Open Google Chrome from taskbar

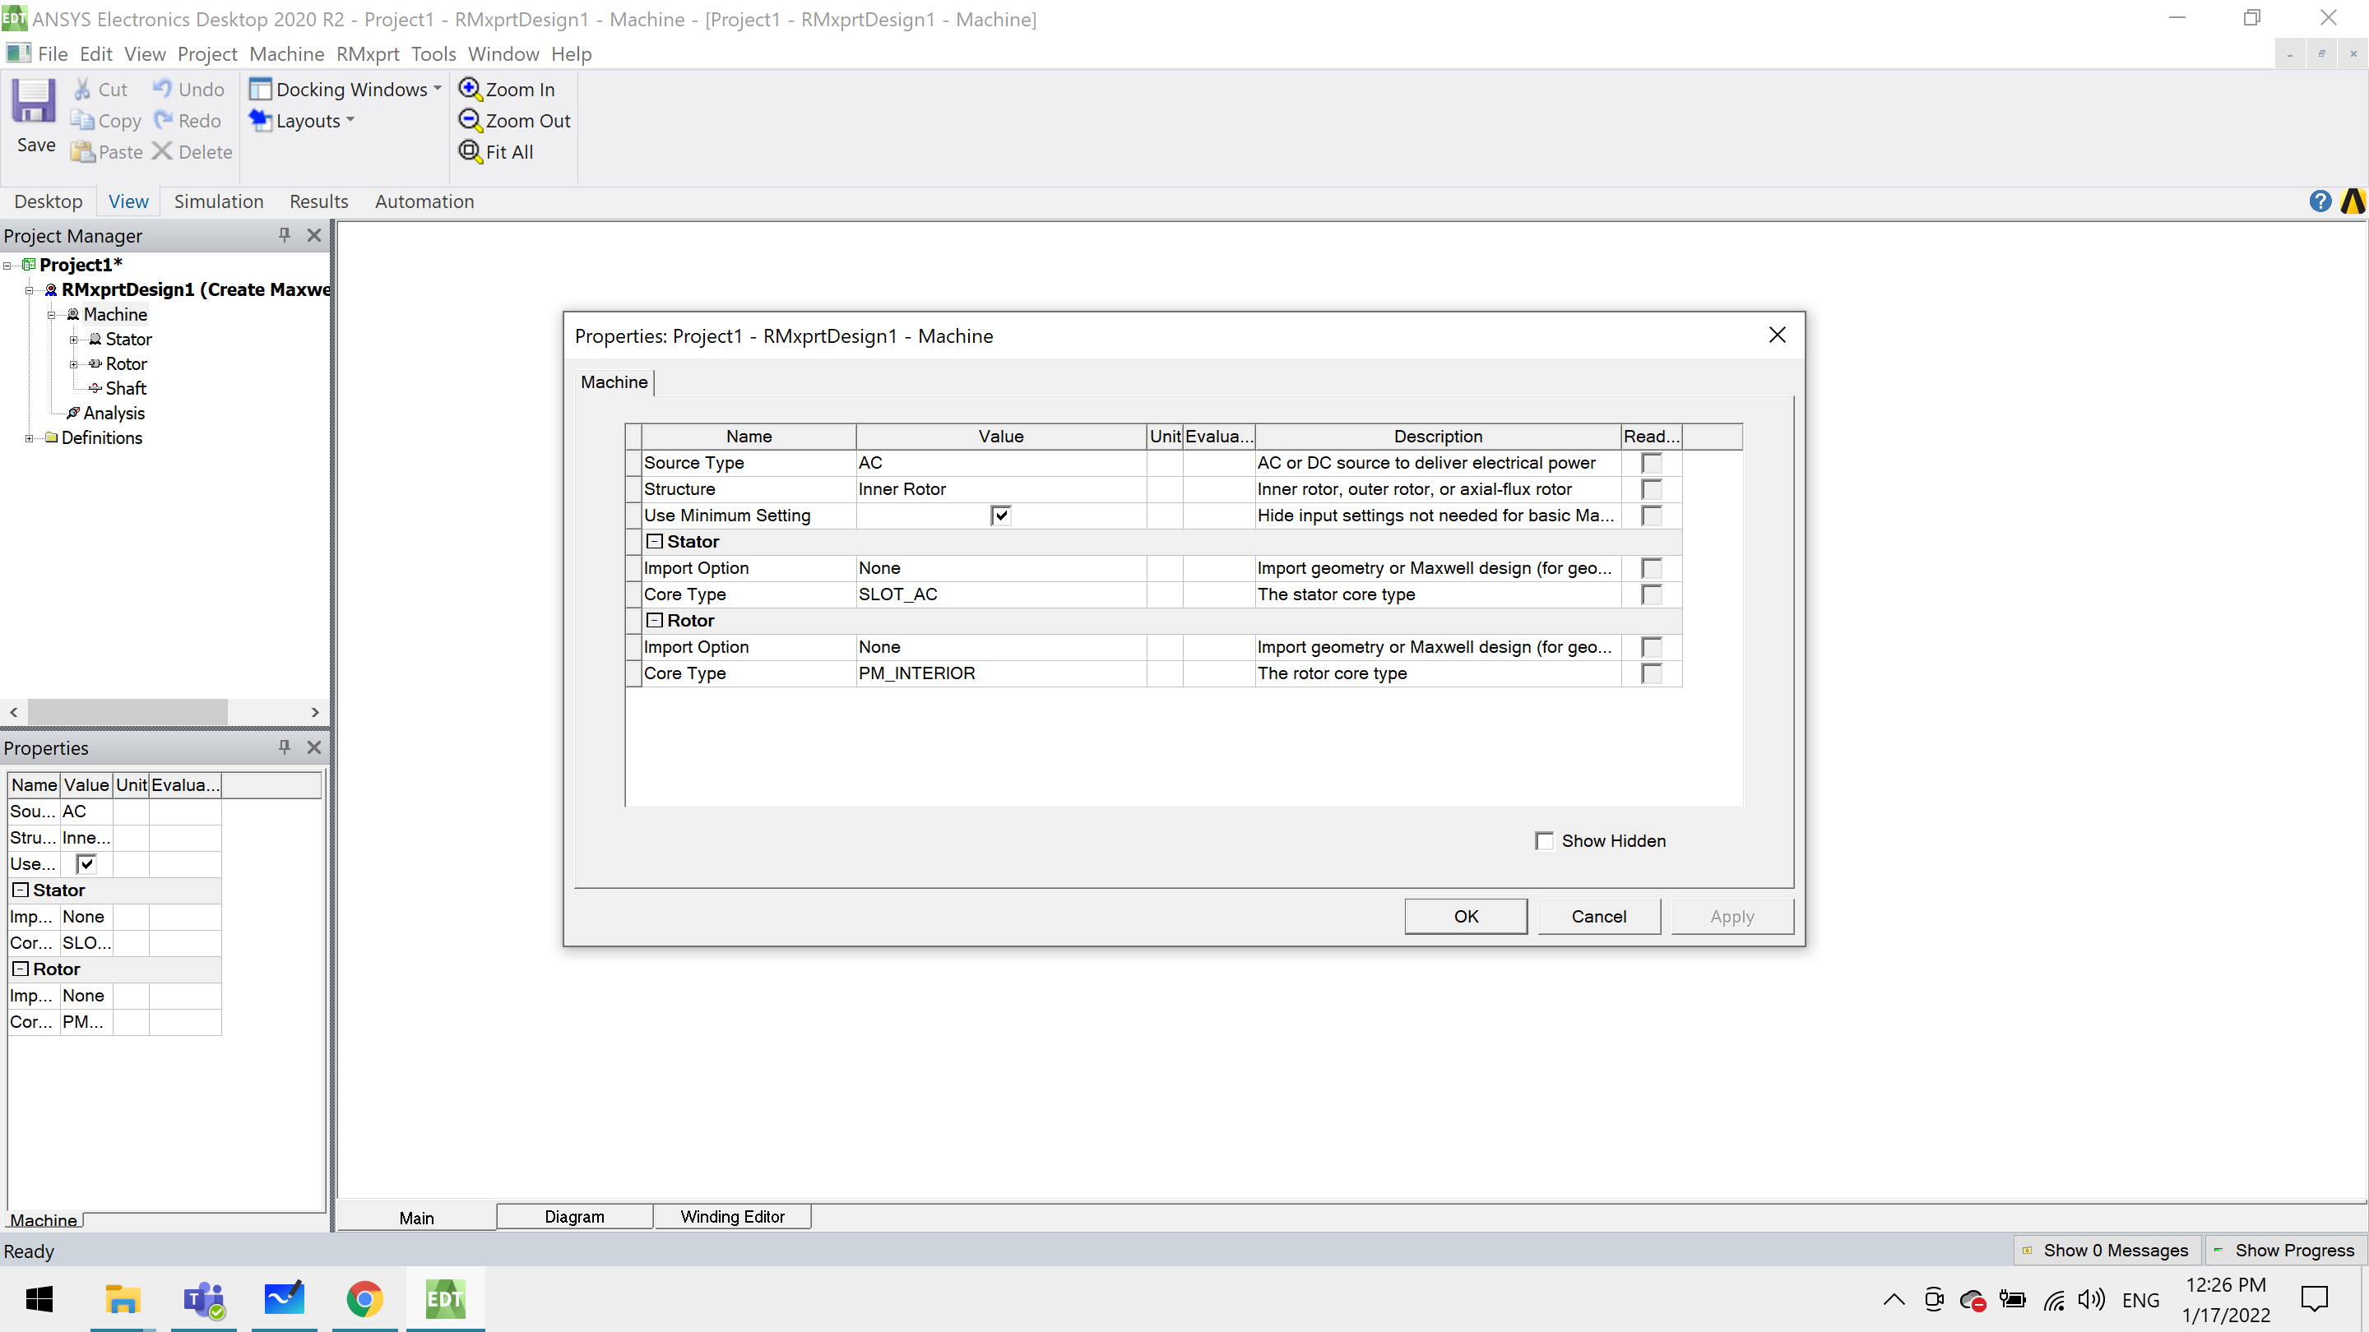(x=364, y=1299)
